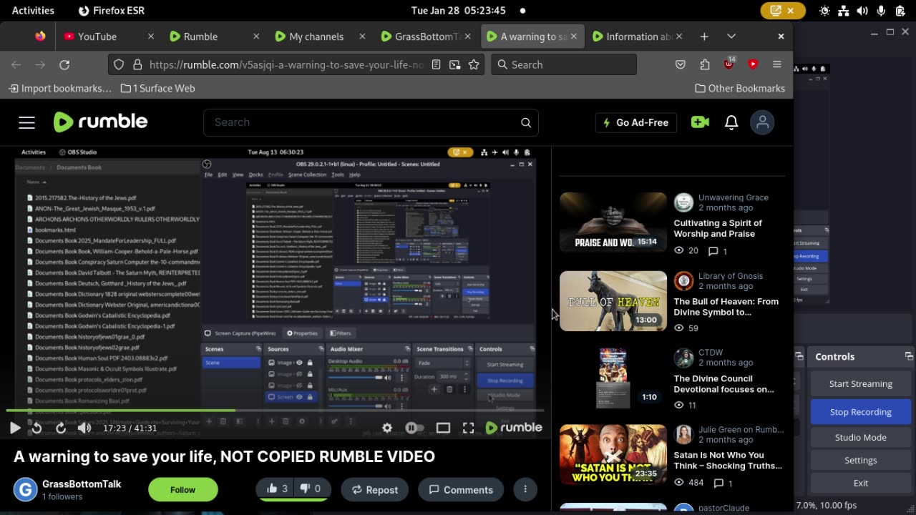The height and width of the screenshot is (515, 916).
Task: Open the Comments section
Action: [461, 489]
